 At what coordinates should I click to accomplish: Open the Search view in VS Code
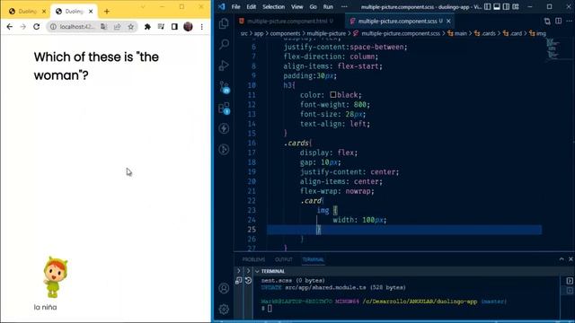tap(224, 44)
